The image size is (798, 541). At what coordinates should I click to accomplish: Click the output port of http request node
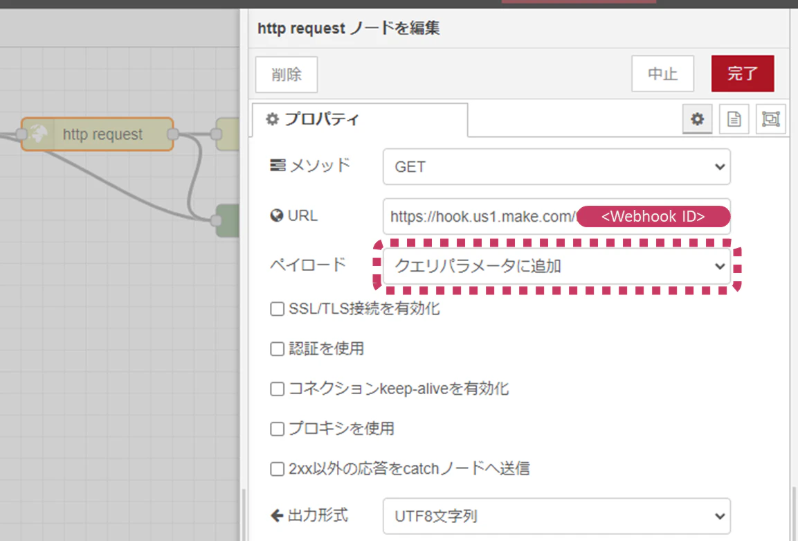(x=173, y=134)
